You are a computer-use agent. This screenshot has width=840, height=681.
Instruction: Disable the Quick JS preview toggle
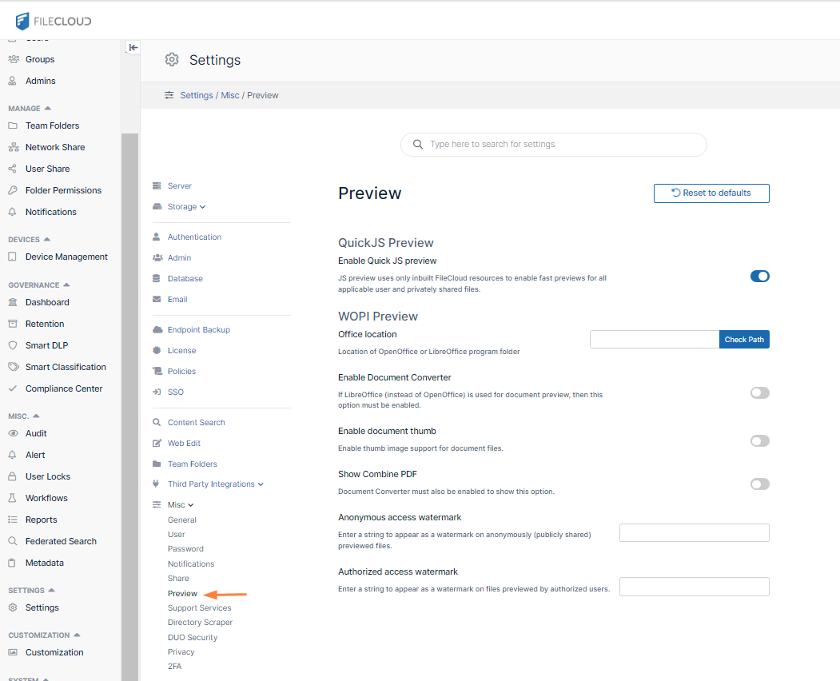[759, 276]
